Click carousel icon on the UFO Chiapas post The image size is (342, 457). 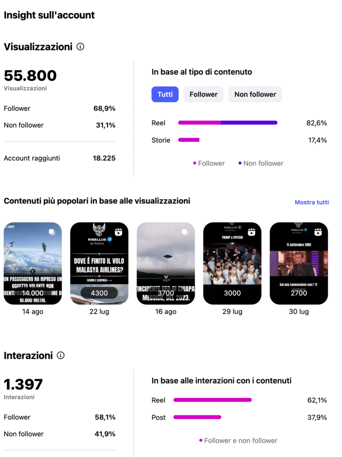pos(185,232)
